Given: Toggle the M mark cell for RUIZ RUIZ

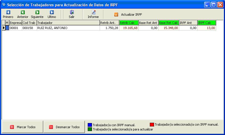Looking at the screenshot, I should [x=7, y=28].
